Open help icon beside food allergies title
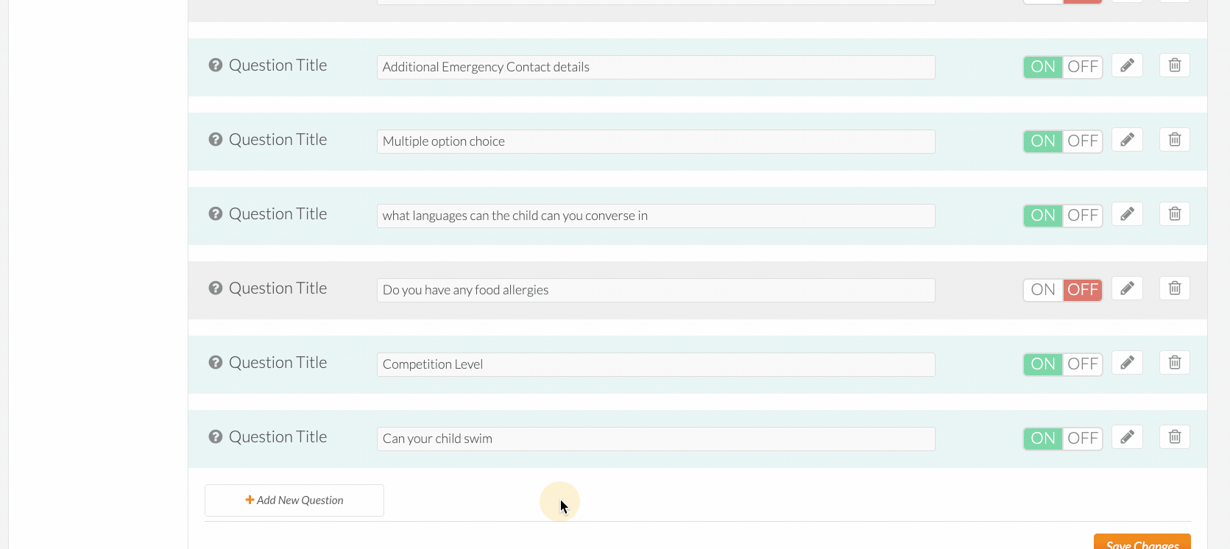The image size is (1230, 549). point(216,288)
